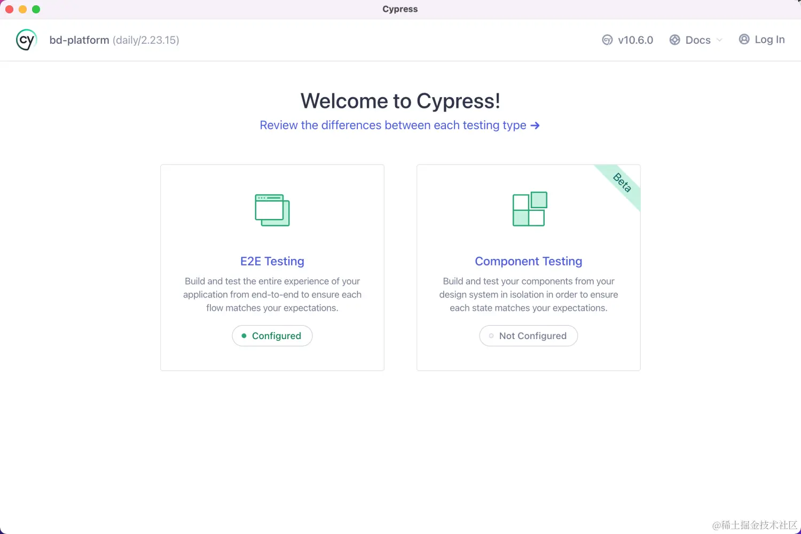Click the Welcome to Cypress! heading
Image resolution: width=801 pixels, height=534 pixels.
(x=400, y=101)
